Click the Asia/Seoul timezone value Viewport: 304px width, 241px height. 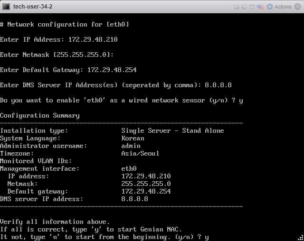(x=140, y=153)
